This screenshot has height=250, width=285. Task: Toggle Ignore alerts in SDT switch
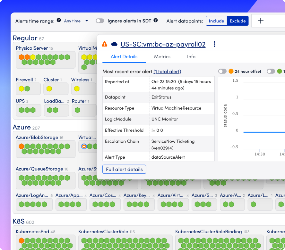[100, 21]
